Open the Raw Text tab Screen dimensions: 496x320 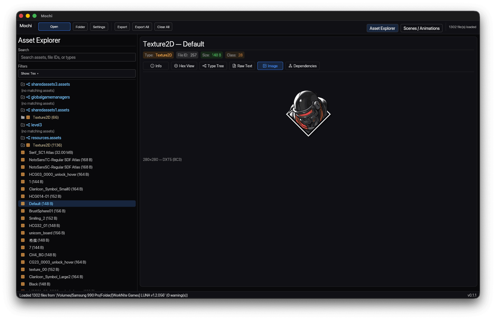pyautogui.click(x=242, y=66)
